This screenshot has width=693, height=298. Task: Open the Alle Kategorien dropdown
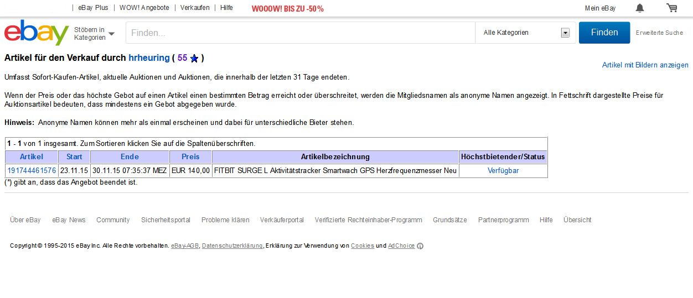tap(526, 33)
